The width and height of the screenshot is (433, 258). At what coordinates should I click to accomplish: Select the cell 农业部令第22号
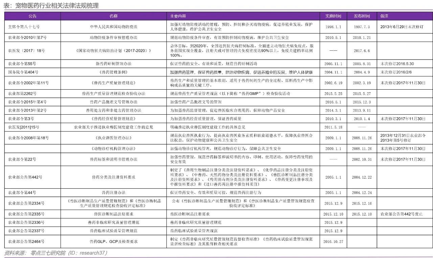pos(22,159)
